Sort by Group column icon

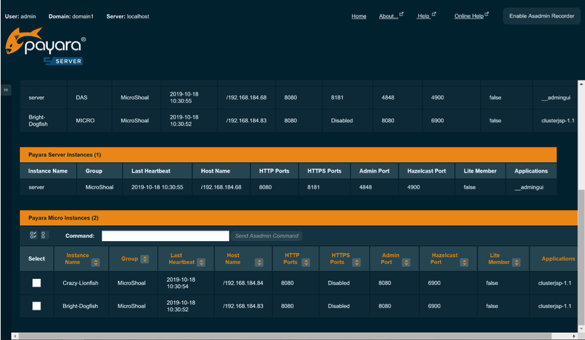145,259
